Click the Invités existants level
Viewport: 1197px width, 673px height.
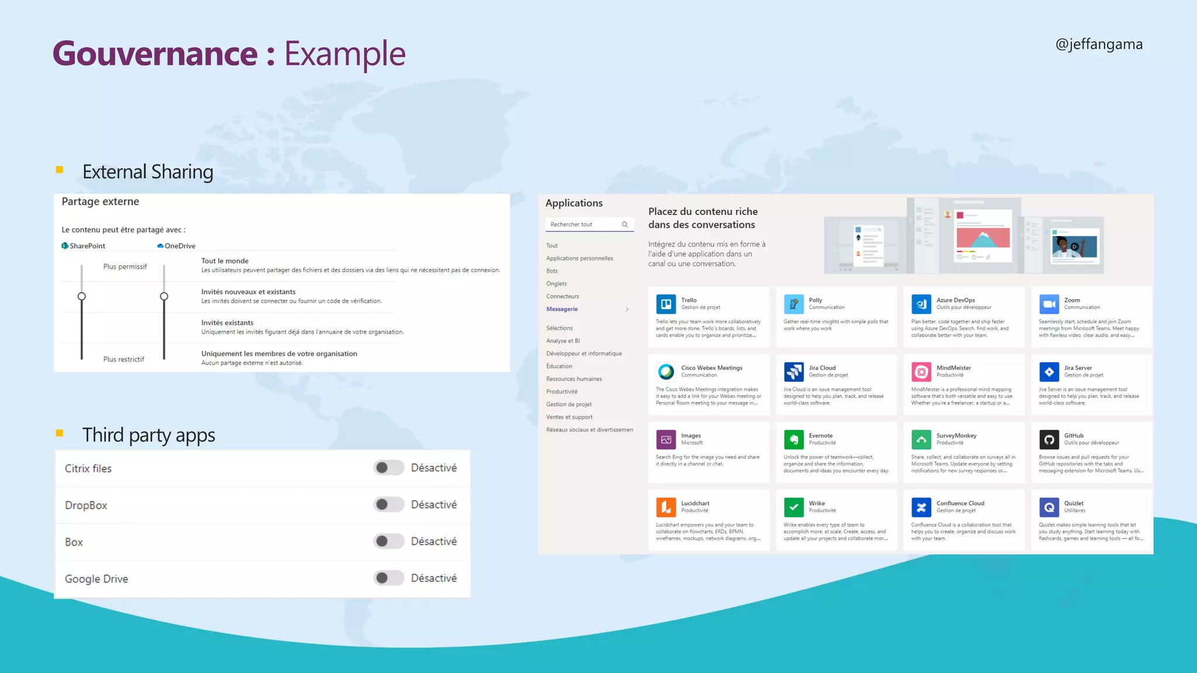tap(227, 323)
